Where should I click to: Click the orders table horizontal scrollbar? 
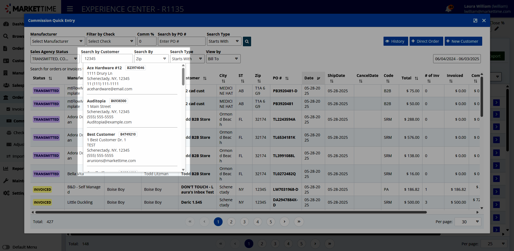231,212
